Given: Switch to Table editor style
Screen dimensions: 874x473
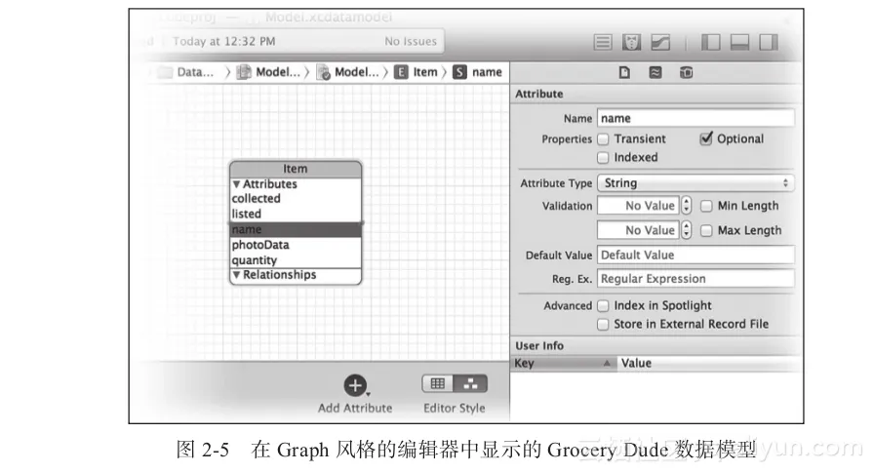Looking at the screenshot, I should click(438, 383).
